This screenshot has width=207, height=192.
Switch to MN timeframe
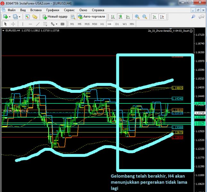point(132,24)
